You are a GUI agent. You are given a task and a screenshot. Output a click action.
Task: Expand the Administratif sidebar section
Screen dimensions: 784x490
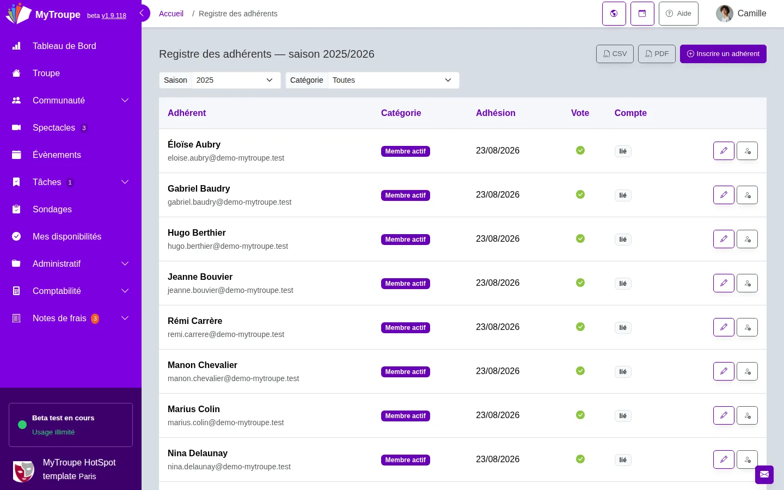coord(71,264)
